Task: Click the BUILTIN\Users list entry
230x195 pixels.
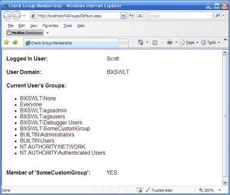Action: 37,141
